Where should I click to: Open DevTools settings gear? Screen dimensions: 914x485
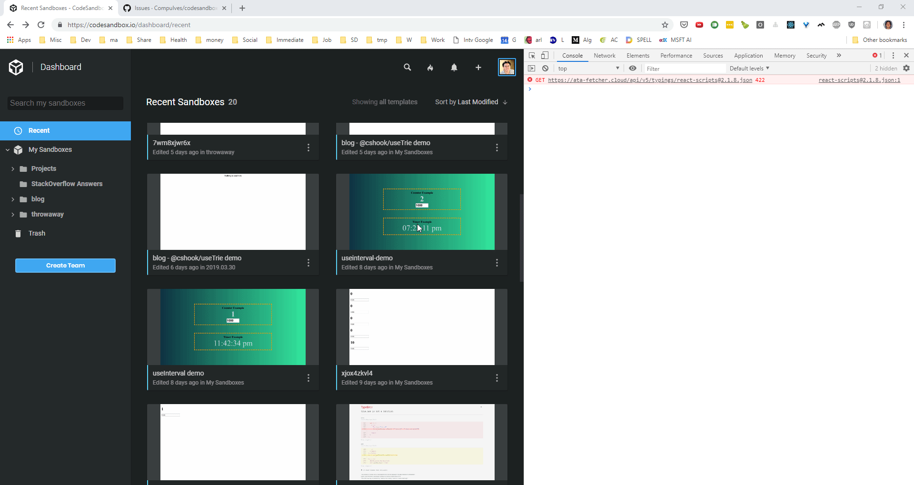[906, 68]
